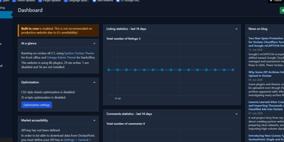Follow the Settings > General link
Image resolution: width=284 pixels, height=142 pixels.
[77, 140]
